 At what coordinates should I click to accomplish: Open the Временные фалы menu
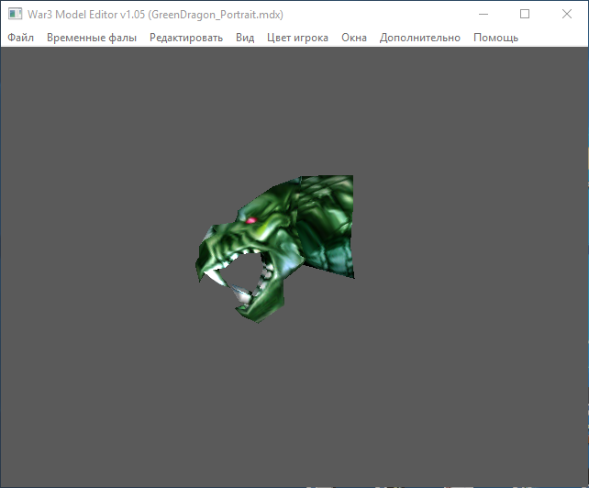pos(92,38)
